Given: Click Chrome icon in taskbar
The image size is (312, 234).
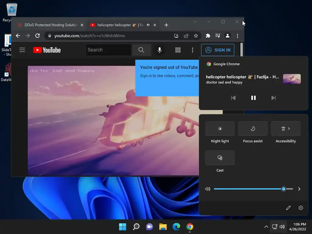Looking at the screenshot, I should pos(190,227).
